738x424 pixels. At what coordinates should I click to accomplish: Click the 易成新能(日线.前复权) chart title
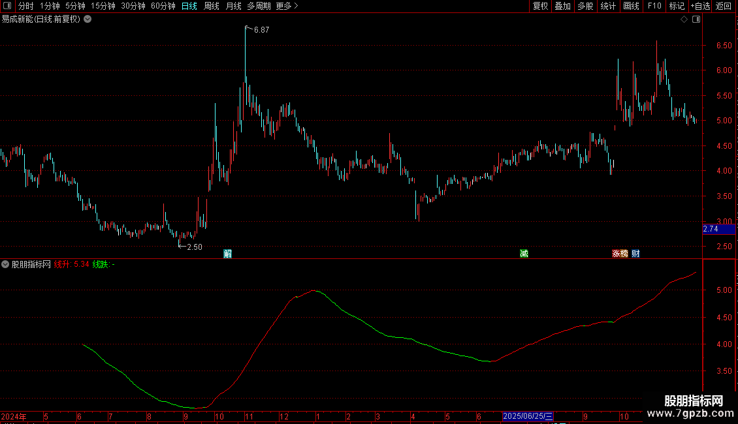[41, 19]
